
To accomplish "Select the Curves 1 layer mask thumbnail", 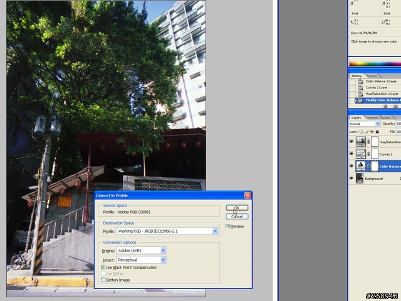I will [375, 154].
